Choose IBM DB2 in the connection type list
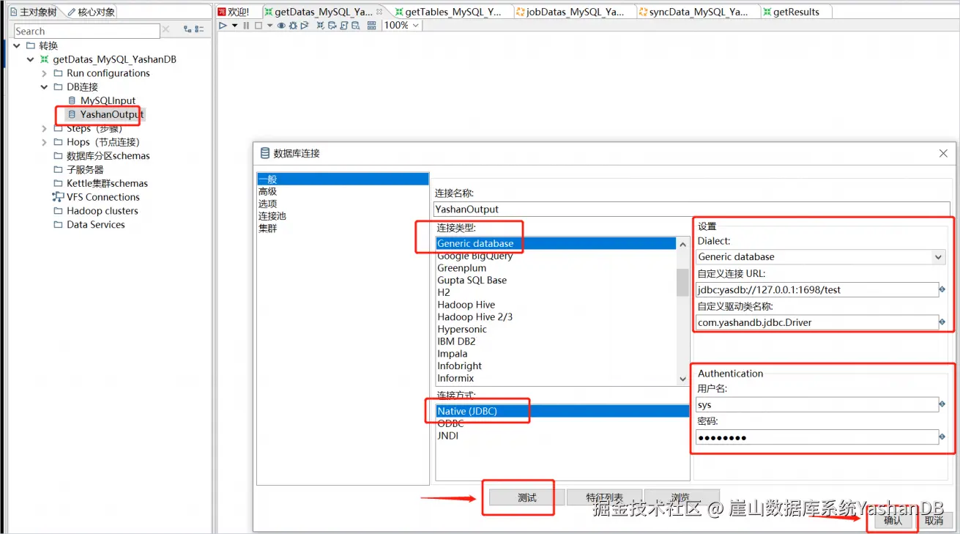Viewport: 960px width, 534px height. coord(456,341)
